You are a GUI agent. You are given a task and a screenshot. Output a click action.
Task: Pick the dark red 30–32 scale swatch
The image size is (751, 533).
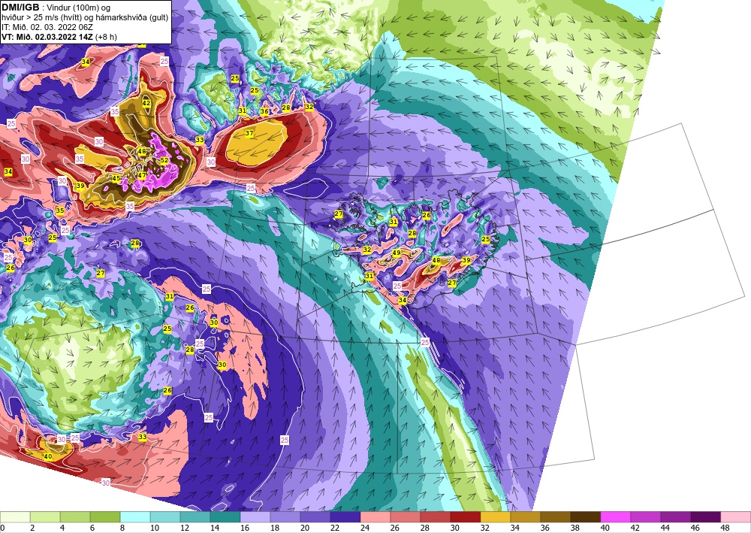(465, 516)
